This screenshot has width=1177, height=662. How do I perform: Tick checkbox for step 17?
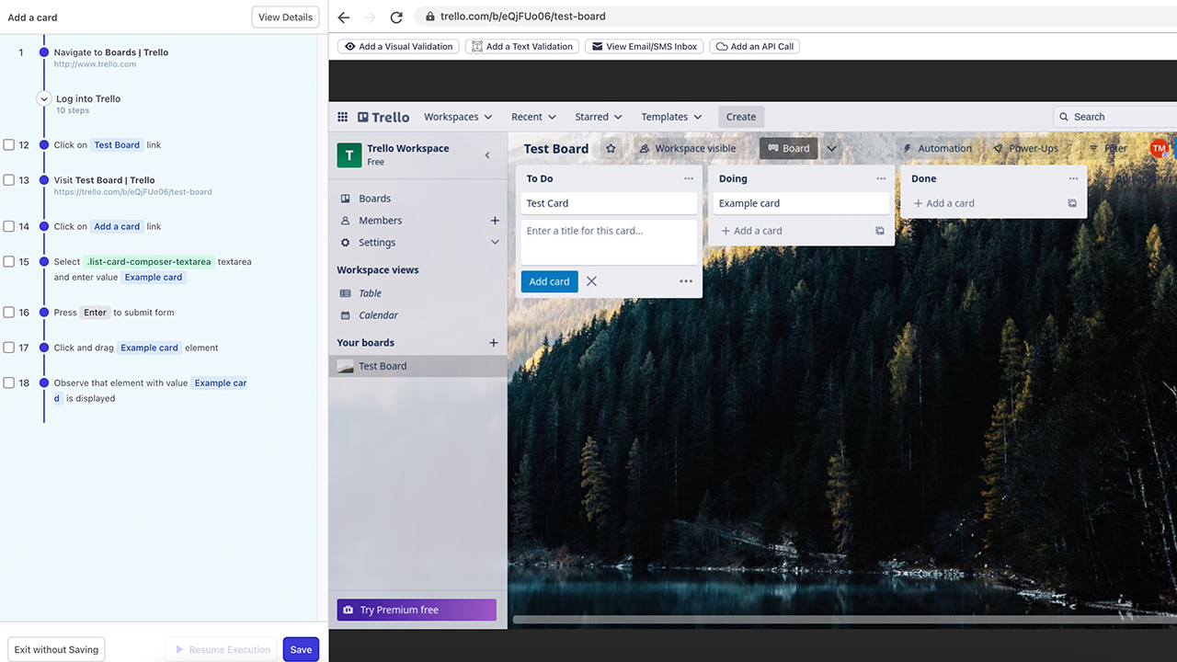[x=8, y=348]
